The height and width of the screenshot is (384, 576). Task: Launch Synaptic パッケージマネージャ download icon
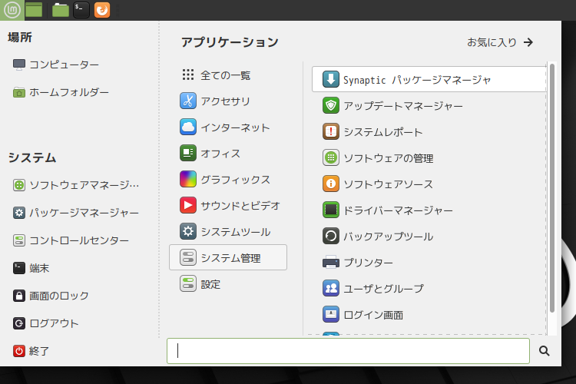click(330, 79)
